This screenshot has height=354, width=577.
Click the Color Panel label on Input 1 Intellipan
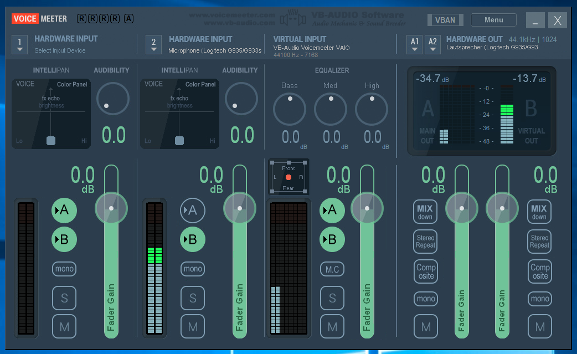pos(72,84)
